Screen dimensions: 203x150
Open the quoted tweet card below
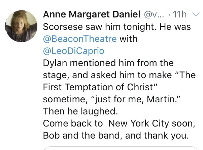coord(121,148)
